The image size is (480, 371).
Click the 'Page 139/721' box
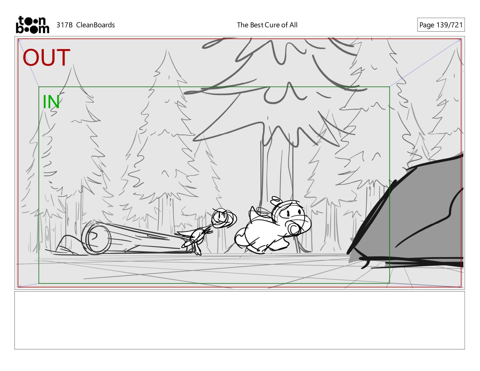tap(441, 25)
